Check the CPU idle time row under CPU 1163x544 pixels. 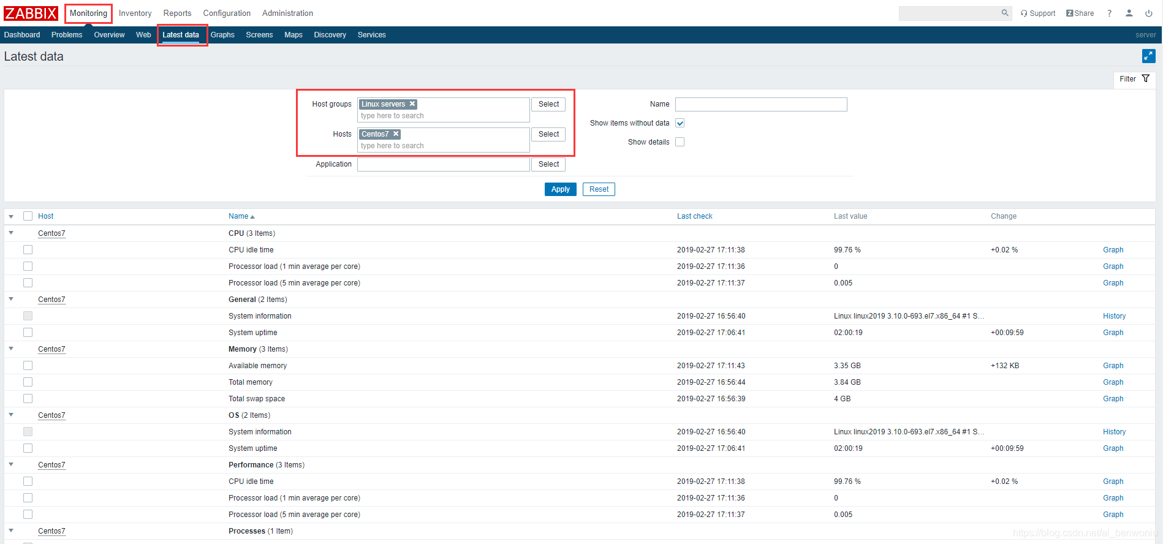click(28, 250)
